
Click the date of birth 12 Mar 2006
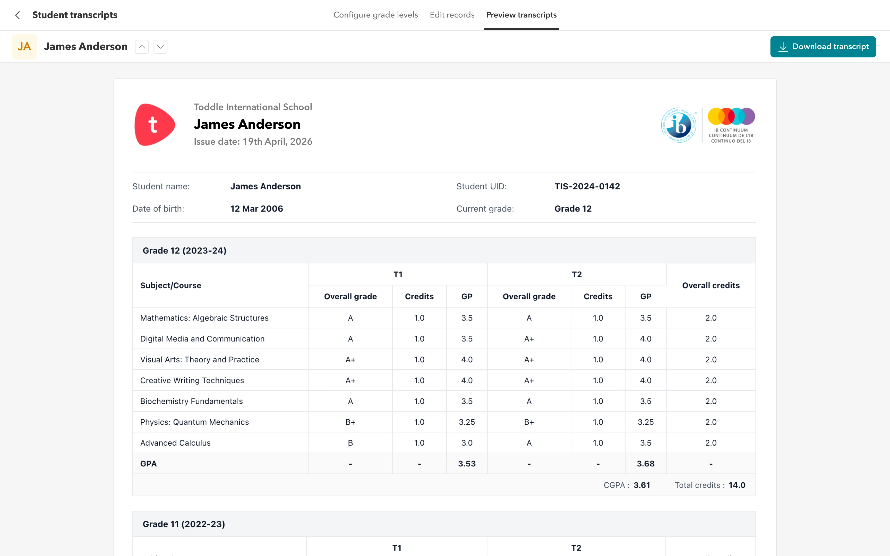coord(257,209)
